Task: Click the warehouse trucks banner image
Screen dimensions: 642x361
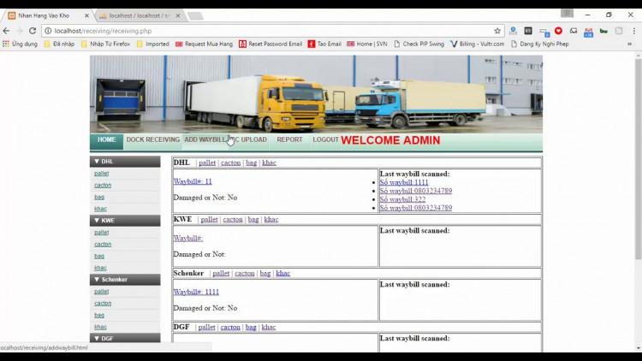Action: [316, 94]
